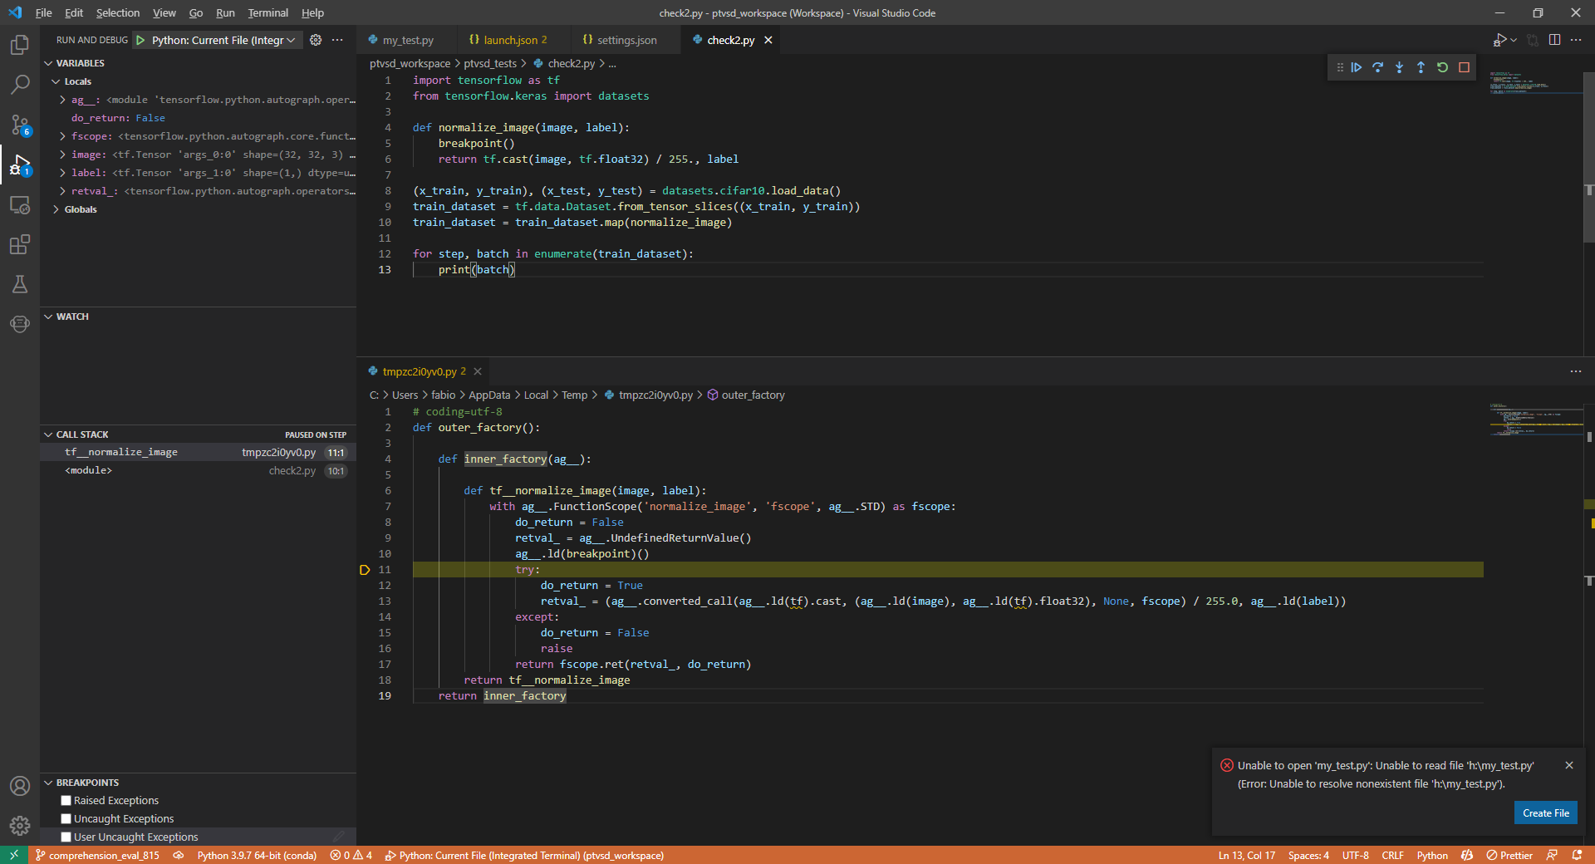1595x864 pixels.
Task: Open the Explorer view in activity bar
Action: tap(20, 45)
